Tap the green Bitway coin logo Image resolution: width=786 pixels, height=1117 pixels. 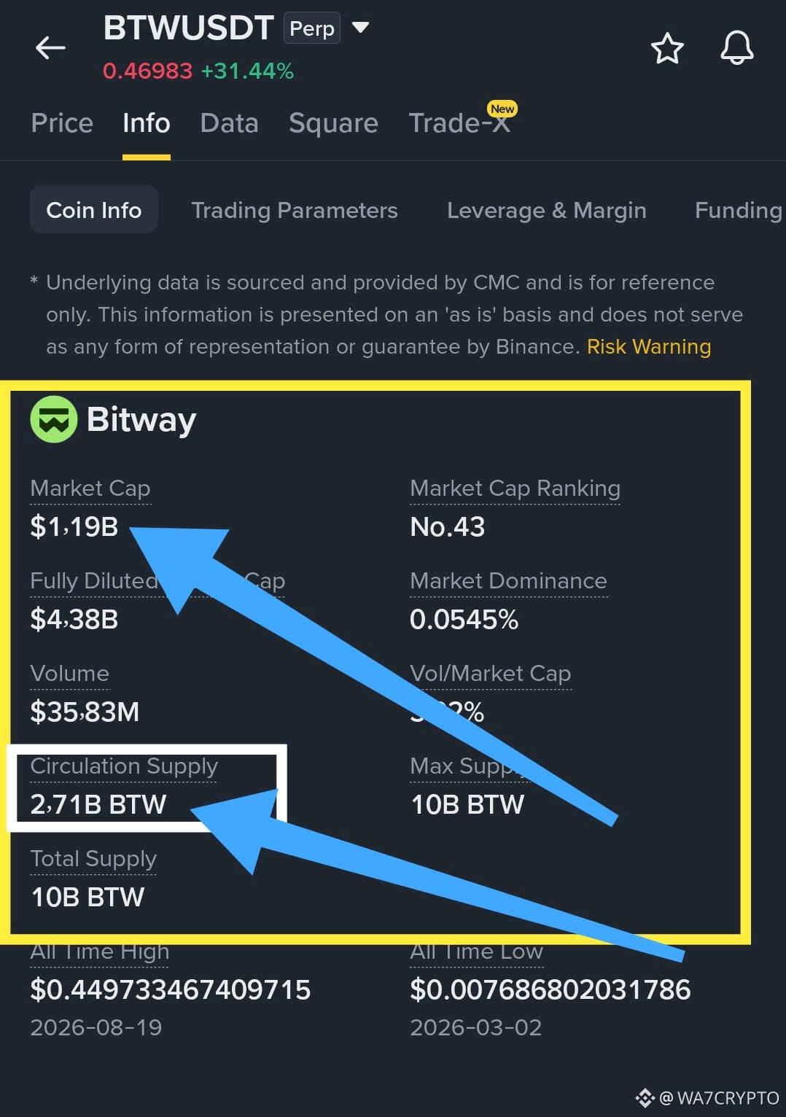point(54,419)
